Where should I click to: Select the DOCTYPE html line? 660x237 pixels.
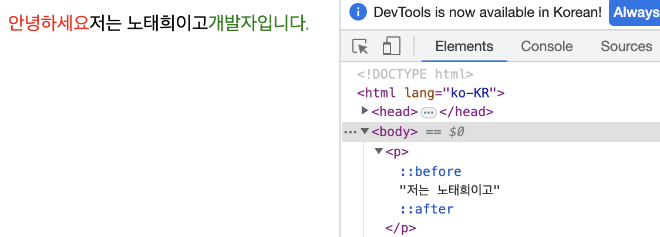[416, 75]
